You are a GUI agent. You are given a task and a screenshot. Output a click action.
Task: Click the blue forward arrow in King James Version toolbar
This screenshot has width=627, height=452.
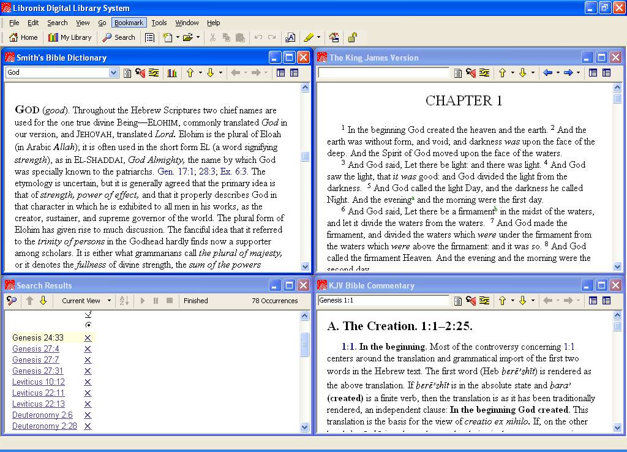(x=568, y=73)
